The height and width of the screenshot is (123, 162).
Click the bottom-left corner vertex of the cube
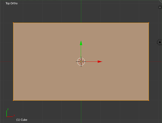point(13,100)
